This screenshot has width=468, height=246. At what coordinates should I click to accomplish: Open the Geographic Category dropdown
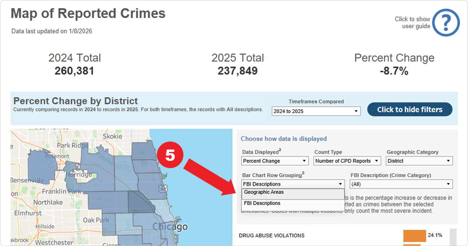coord(419,160)
